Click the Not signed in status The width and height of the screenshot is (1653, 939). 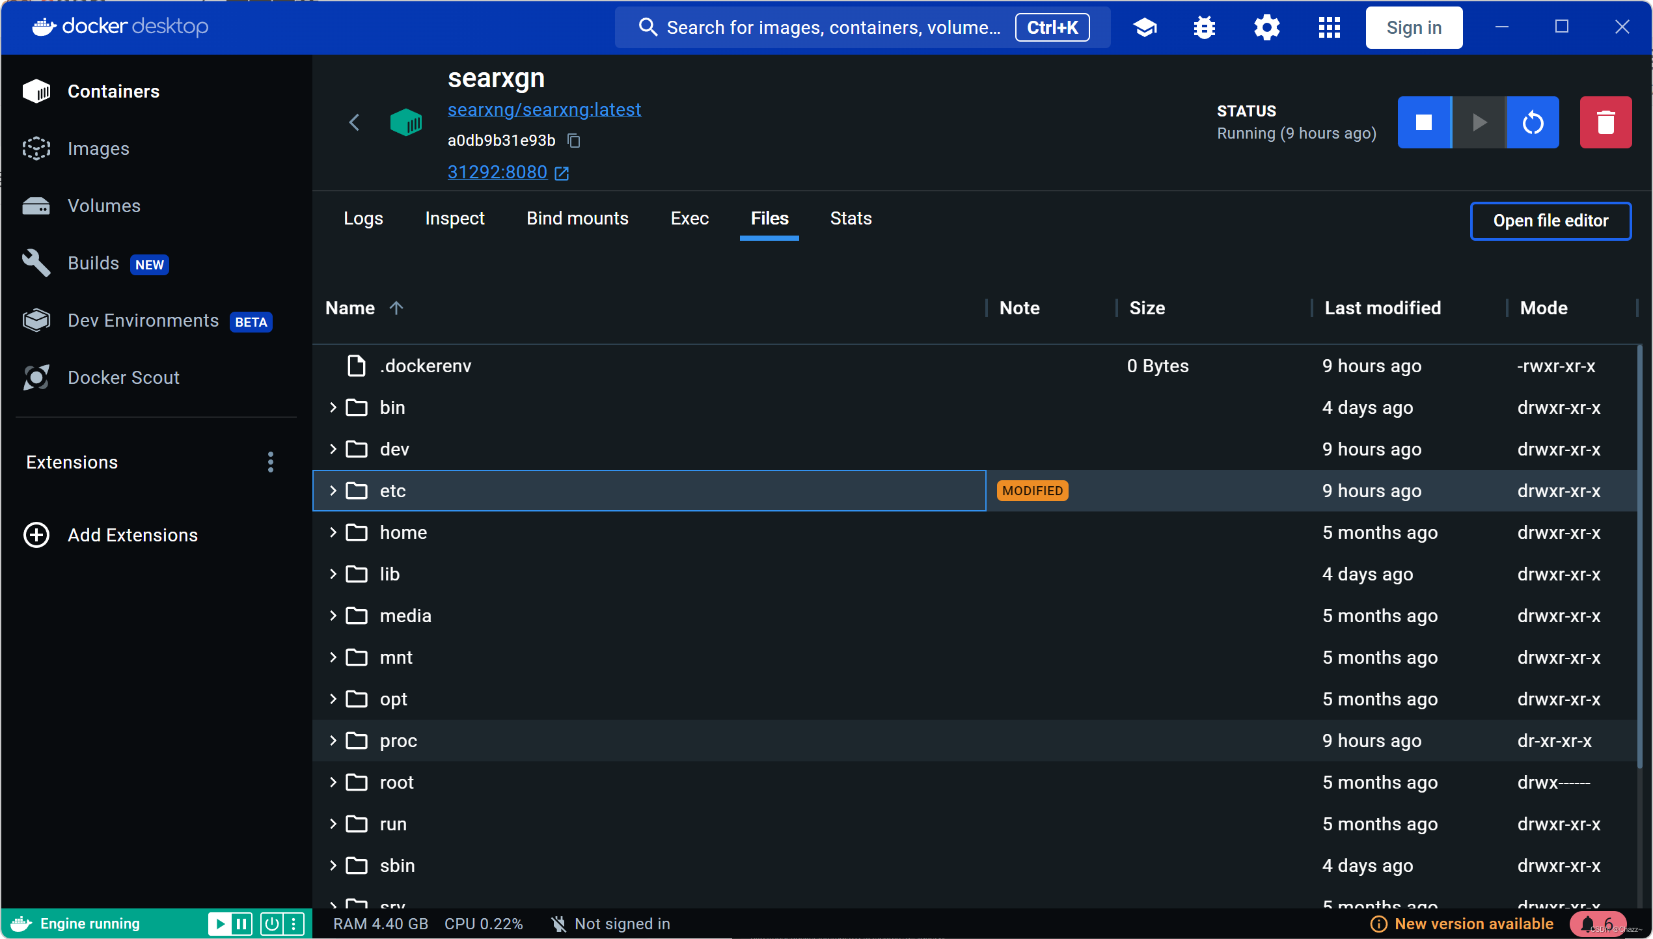[x=611, y=923]
